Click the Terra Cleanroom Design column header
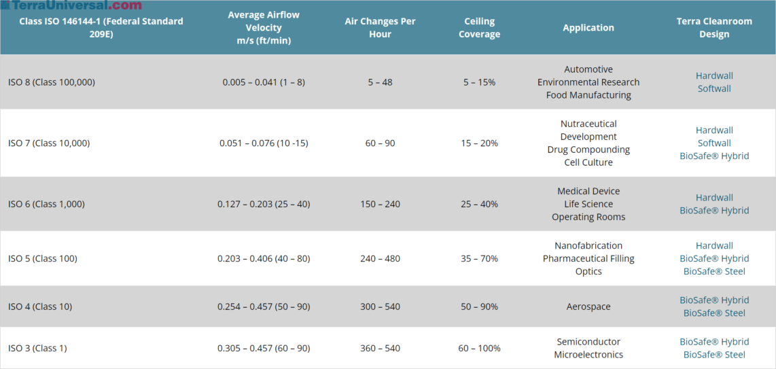 coord(714,28)
